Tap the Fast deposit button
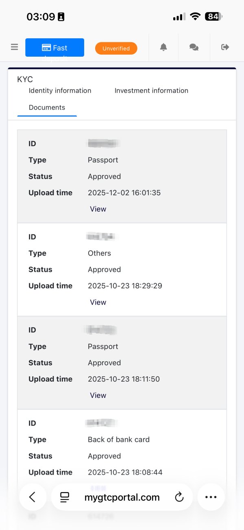The height and width of the screenshot is (530, 244). pos(54,48)
